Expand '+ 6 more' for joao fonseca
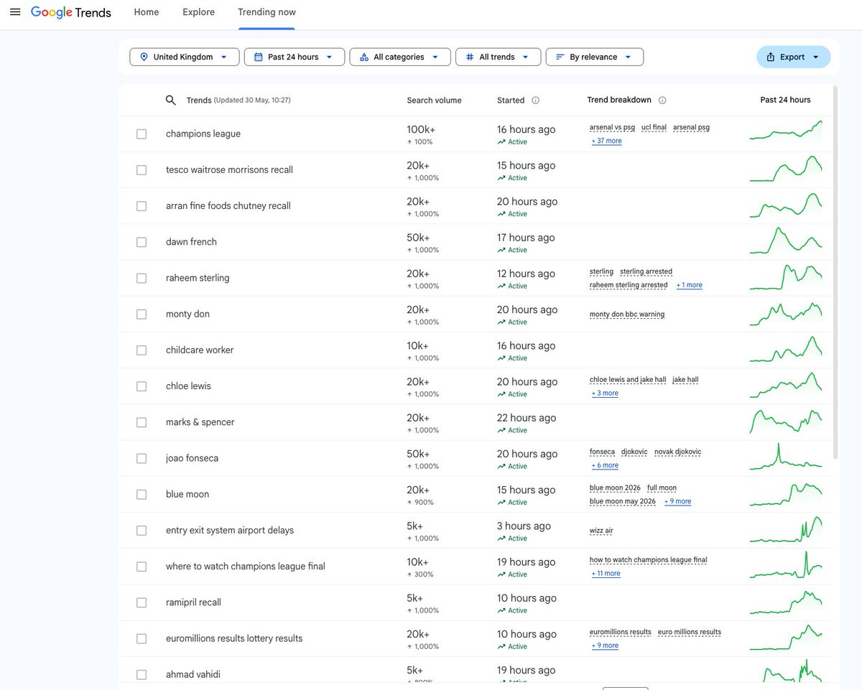The height and width of the screenshot is (690, 862). [x=605, y=465]
